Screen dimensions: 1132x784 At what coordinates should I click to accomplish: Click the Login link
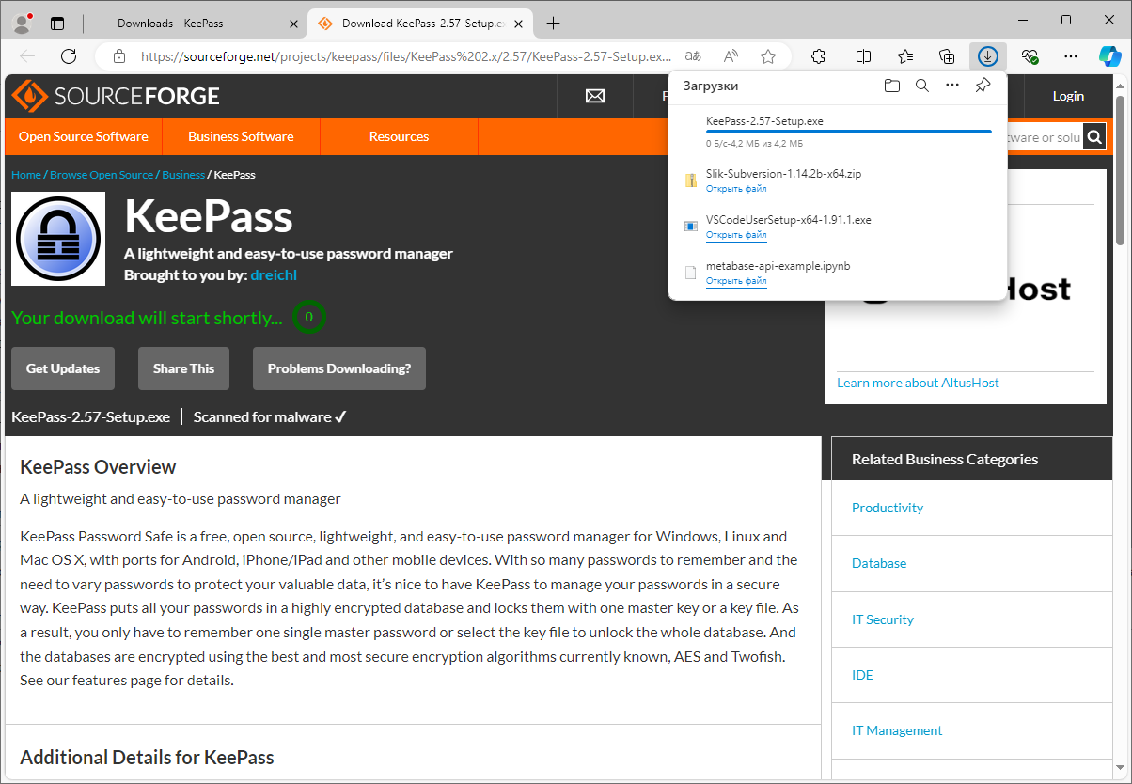click(1068, 96)
